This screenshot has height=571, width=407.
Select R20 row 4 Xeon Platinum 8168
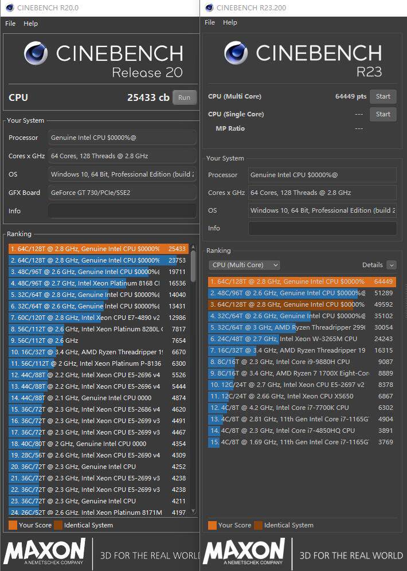(99, 283)
